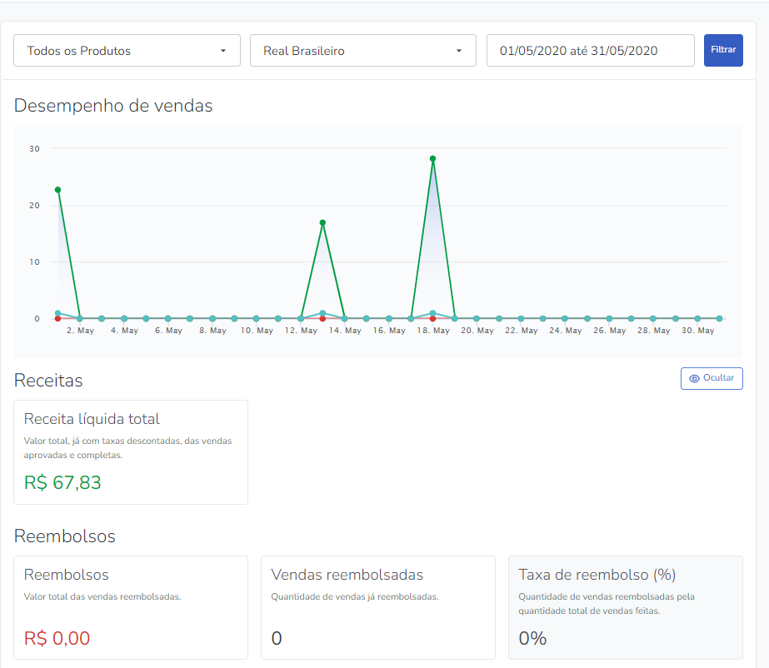
Task: Click the green data point at the 13 May peak
Action: [322, 222]
